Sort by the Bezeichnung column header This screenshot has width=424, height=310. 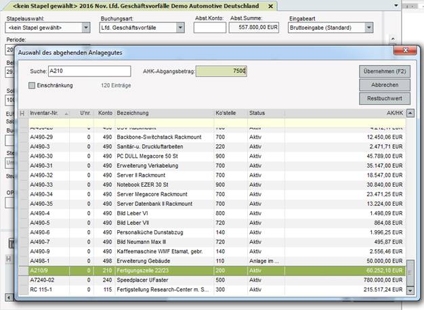[x=165, y=113]
